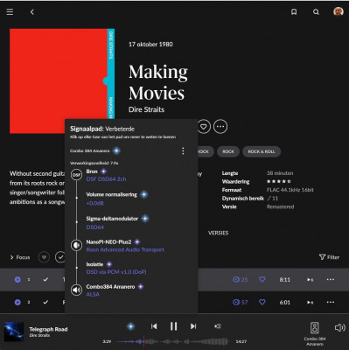Favorite track 2 with its heart
Viewport: 349px width, 350px height.
point(262,302)
